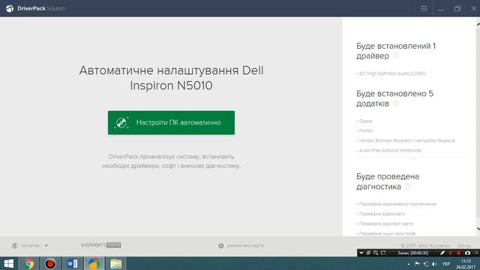The height and width of the screenshot is (270, 480).
Task: Show hidden system tray icons
Action: click(x=409, y=264)
